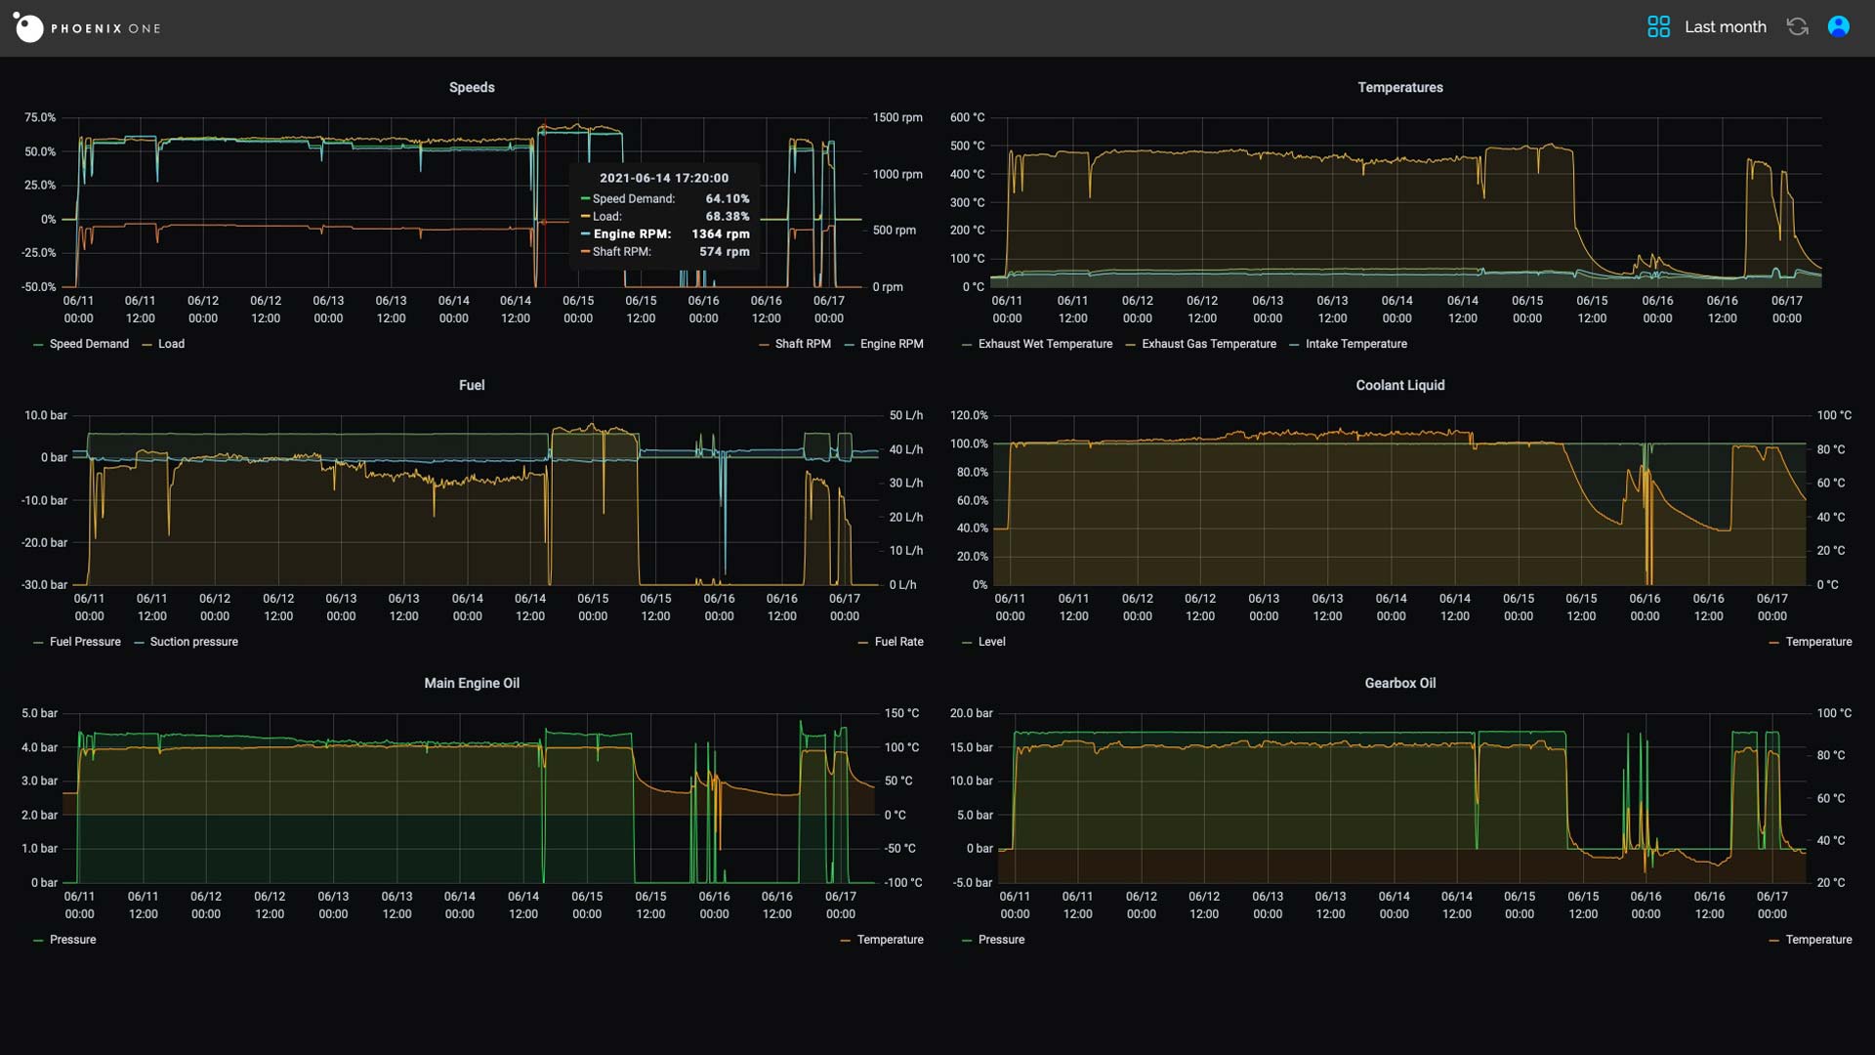
Task: Click Fuel Rate legend label
Action: click(x=898, y=642)
